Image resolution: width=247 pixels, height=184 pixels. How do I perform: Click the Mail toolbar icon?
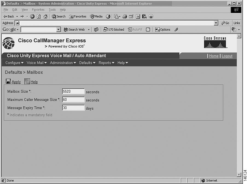click(x=116, y=16)
